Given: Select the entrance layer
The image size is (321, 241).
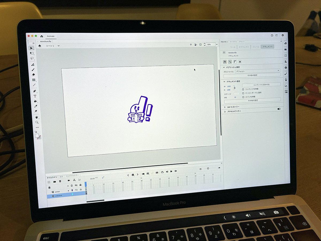Looking at the screenshot, I should (67, 195).
